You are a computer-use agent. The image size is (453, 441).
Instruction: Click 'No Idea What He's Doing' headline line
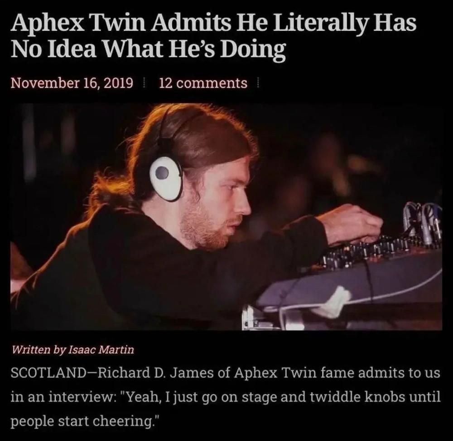(x=148, y=49)
